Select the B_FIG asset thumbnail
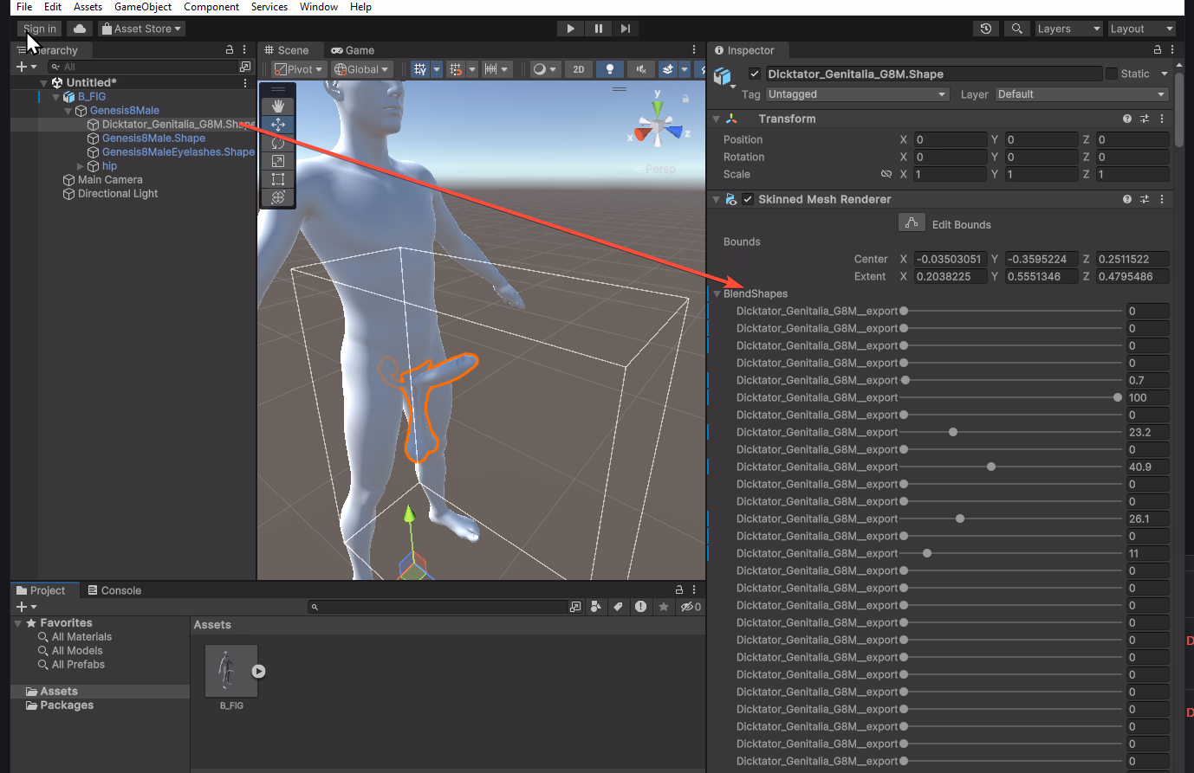Viewport: 1194px width, 773px height. click(x=231, y=671)
